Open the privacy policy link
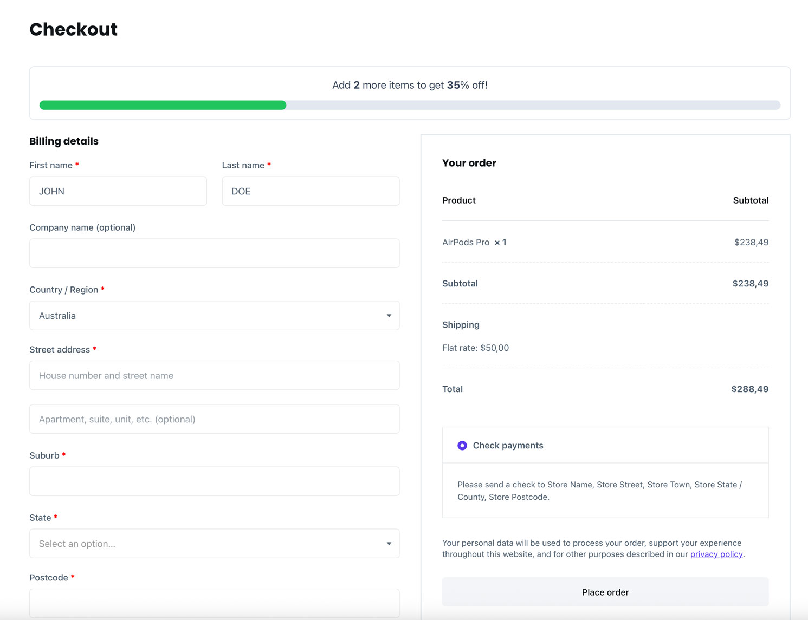The height and width of the screenshot is (620, 808). (716, 554)
